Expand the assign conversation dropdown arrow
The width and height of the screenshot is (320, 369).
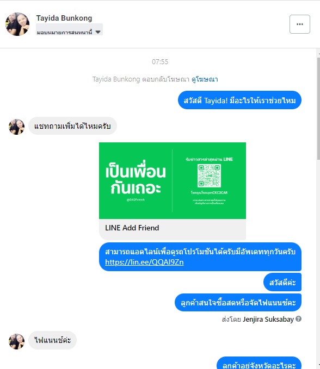click(98, 32)
